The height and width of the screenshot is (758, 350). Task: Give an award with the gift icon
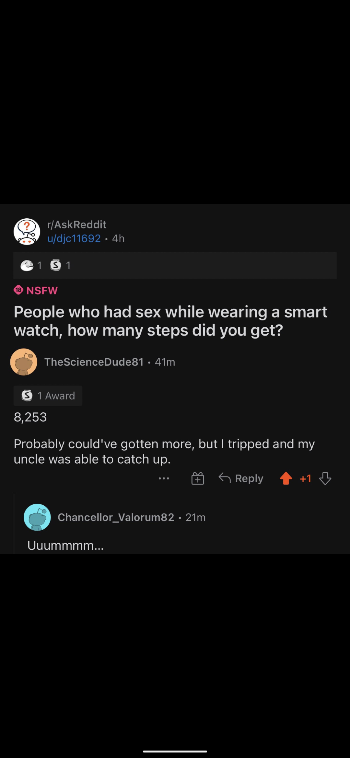[198, 478]
